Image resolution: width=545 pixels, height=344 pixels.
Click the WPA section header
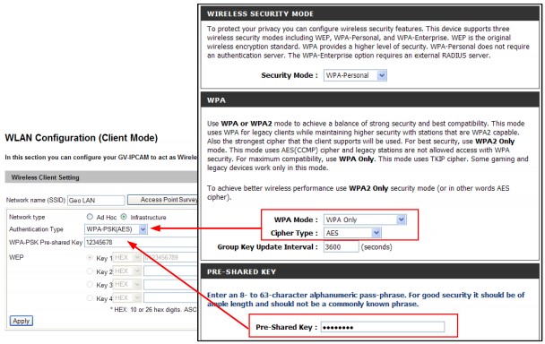pos(370,100)
